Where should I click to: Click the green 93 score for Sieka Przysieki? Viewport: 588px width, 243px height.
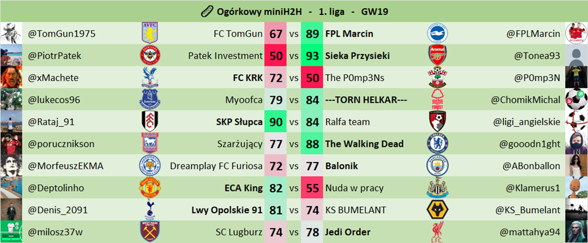tap(312, 56)
